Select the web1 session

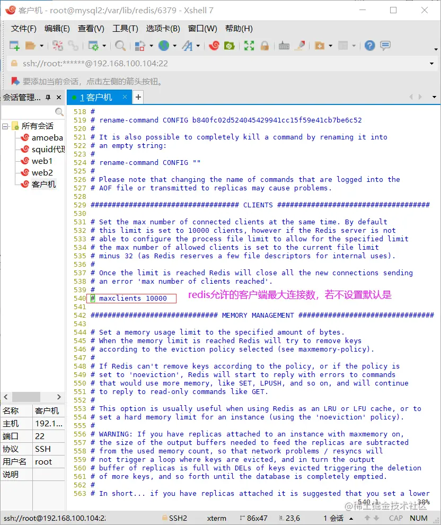(42, 161)
